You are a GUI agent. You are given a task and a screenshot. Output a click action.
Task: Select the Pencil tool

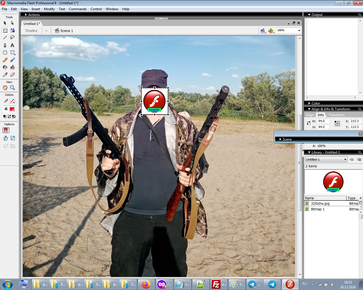[5, 60]
